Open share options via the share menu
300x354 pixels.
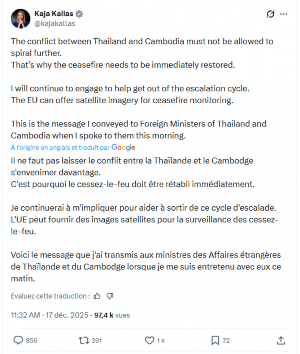point(281,340)
